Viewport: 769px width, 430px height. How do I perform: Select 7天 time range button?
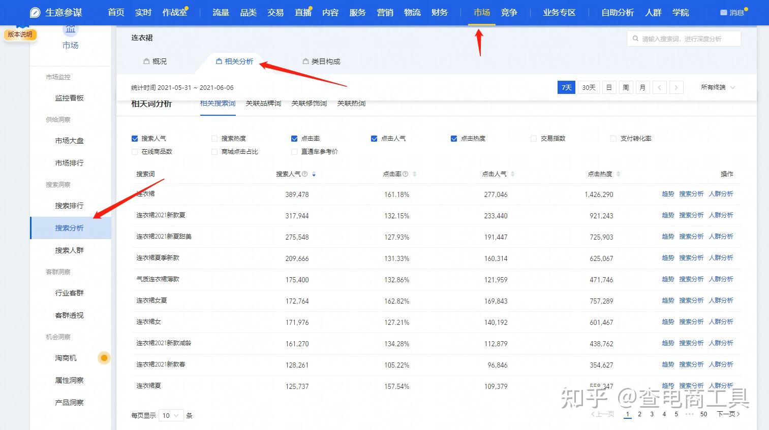(566, 87)
